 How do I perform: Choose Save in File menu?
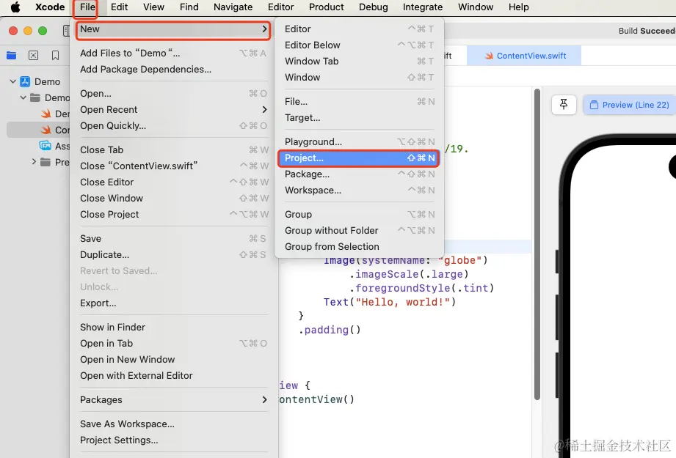(x=173, y=238)
